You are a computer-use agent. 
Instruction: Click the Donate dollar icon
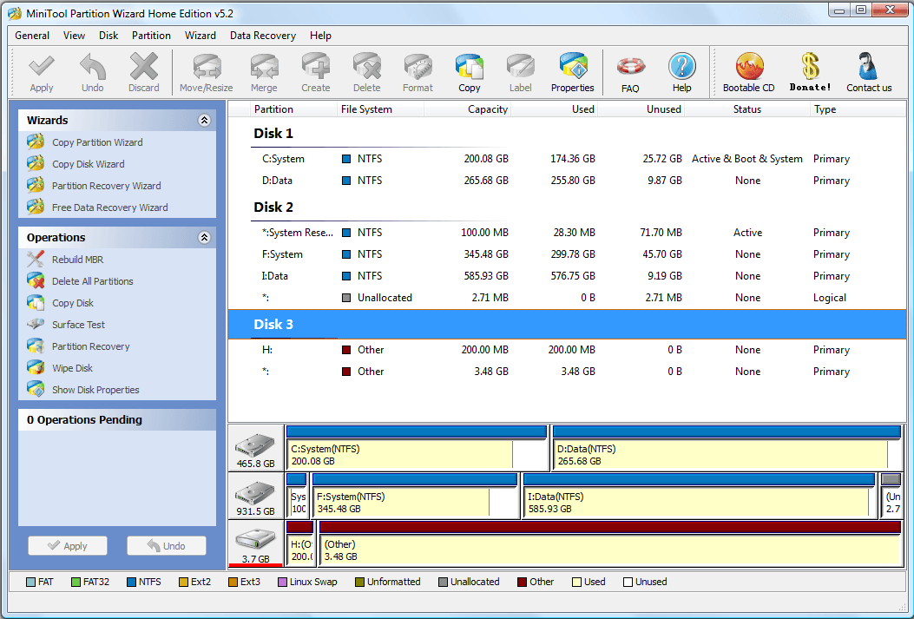click(810, 67)
